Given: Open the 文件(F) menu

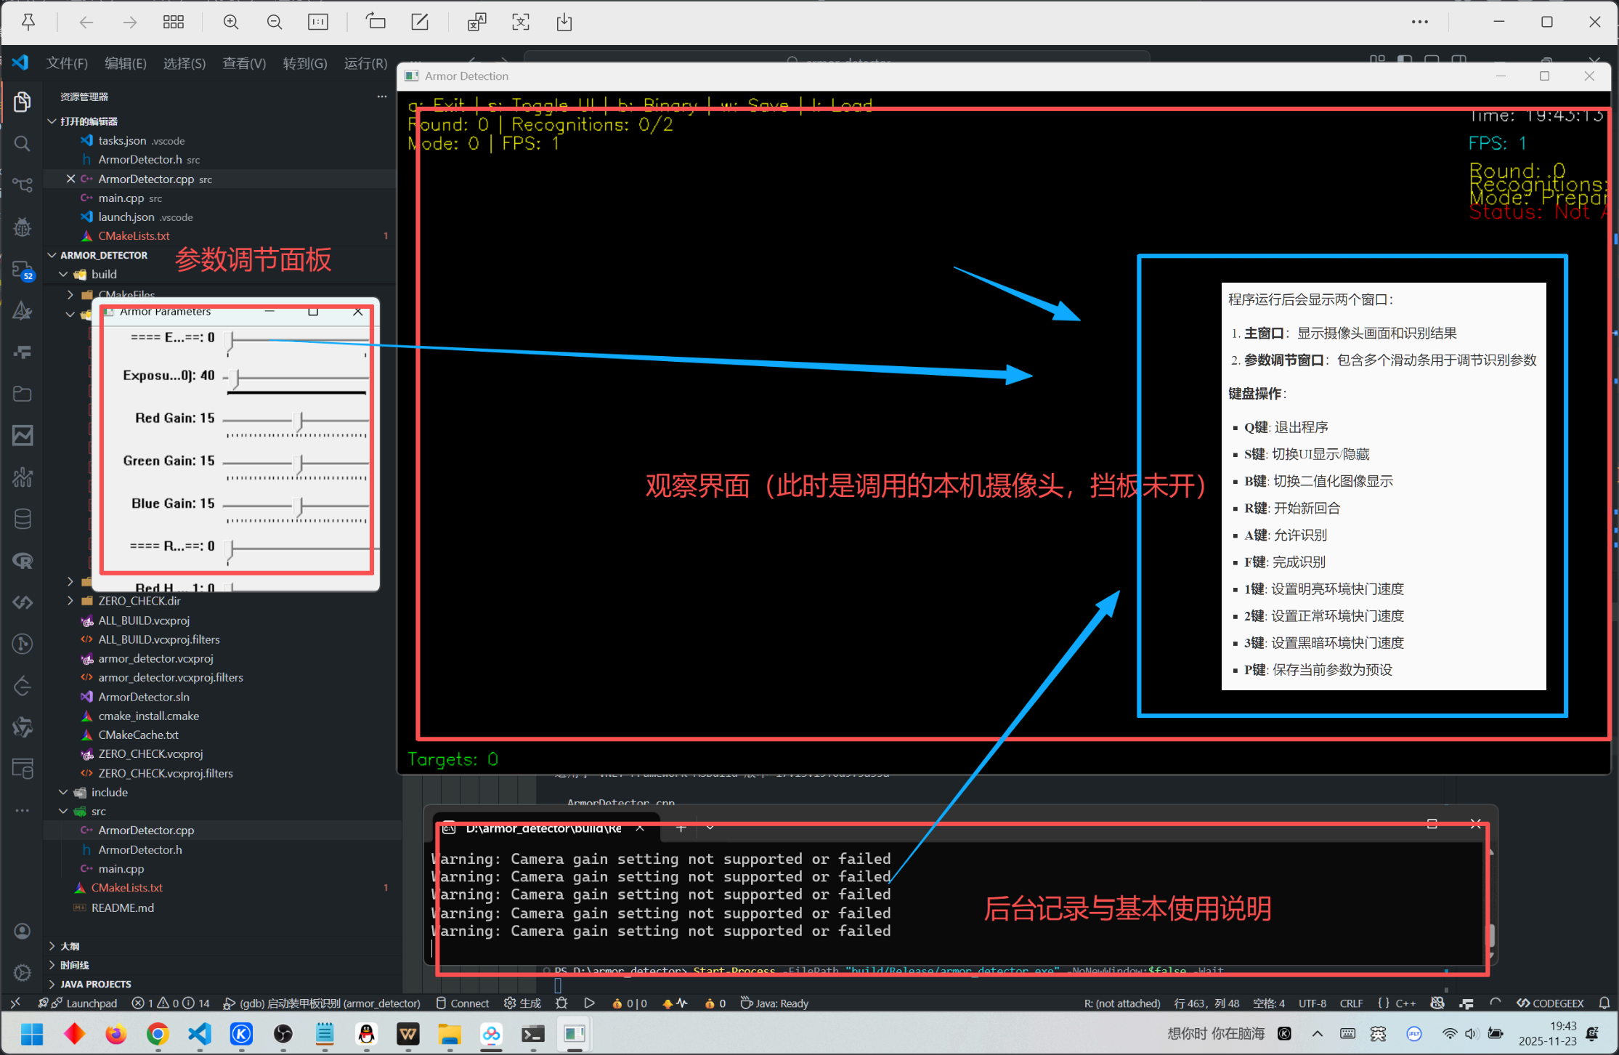Looking at the screenshot, I should (67, 63).
